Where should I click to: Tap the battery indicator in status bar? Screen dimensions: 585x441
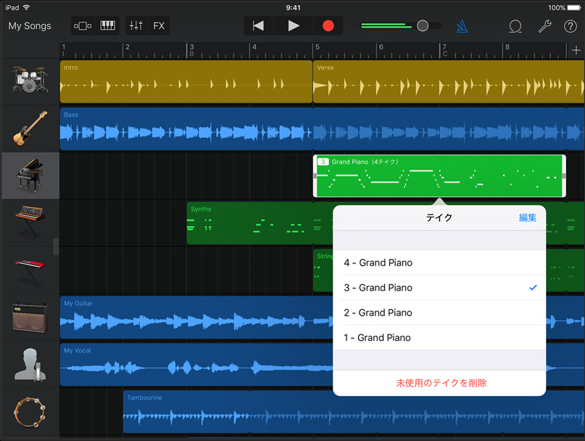tap(574, 7)
